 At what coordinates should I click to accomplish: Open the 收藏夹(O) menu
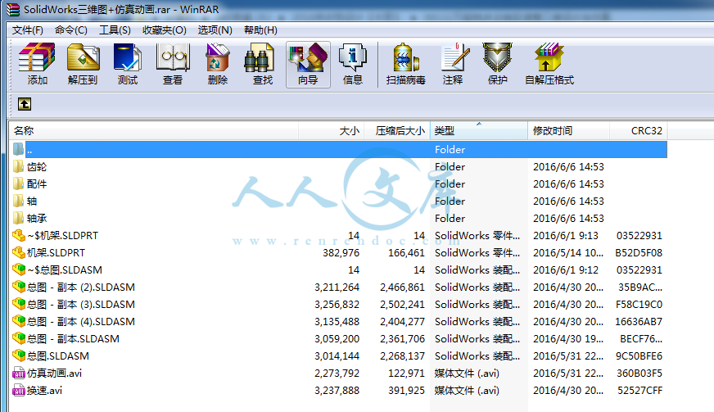165,30
